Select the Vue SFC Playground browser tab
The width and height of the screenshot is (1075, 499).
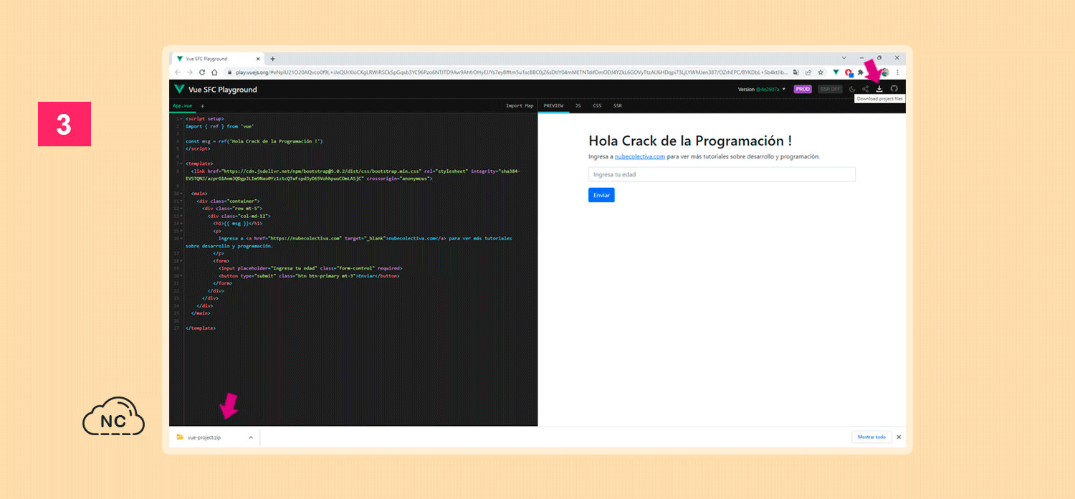[218, 59]
